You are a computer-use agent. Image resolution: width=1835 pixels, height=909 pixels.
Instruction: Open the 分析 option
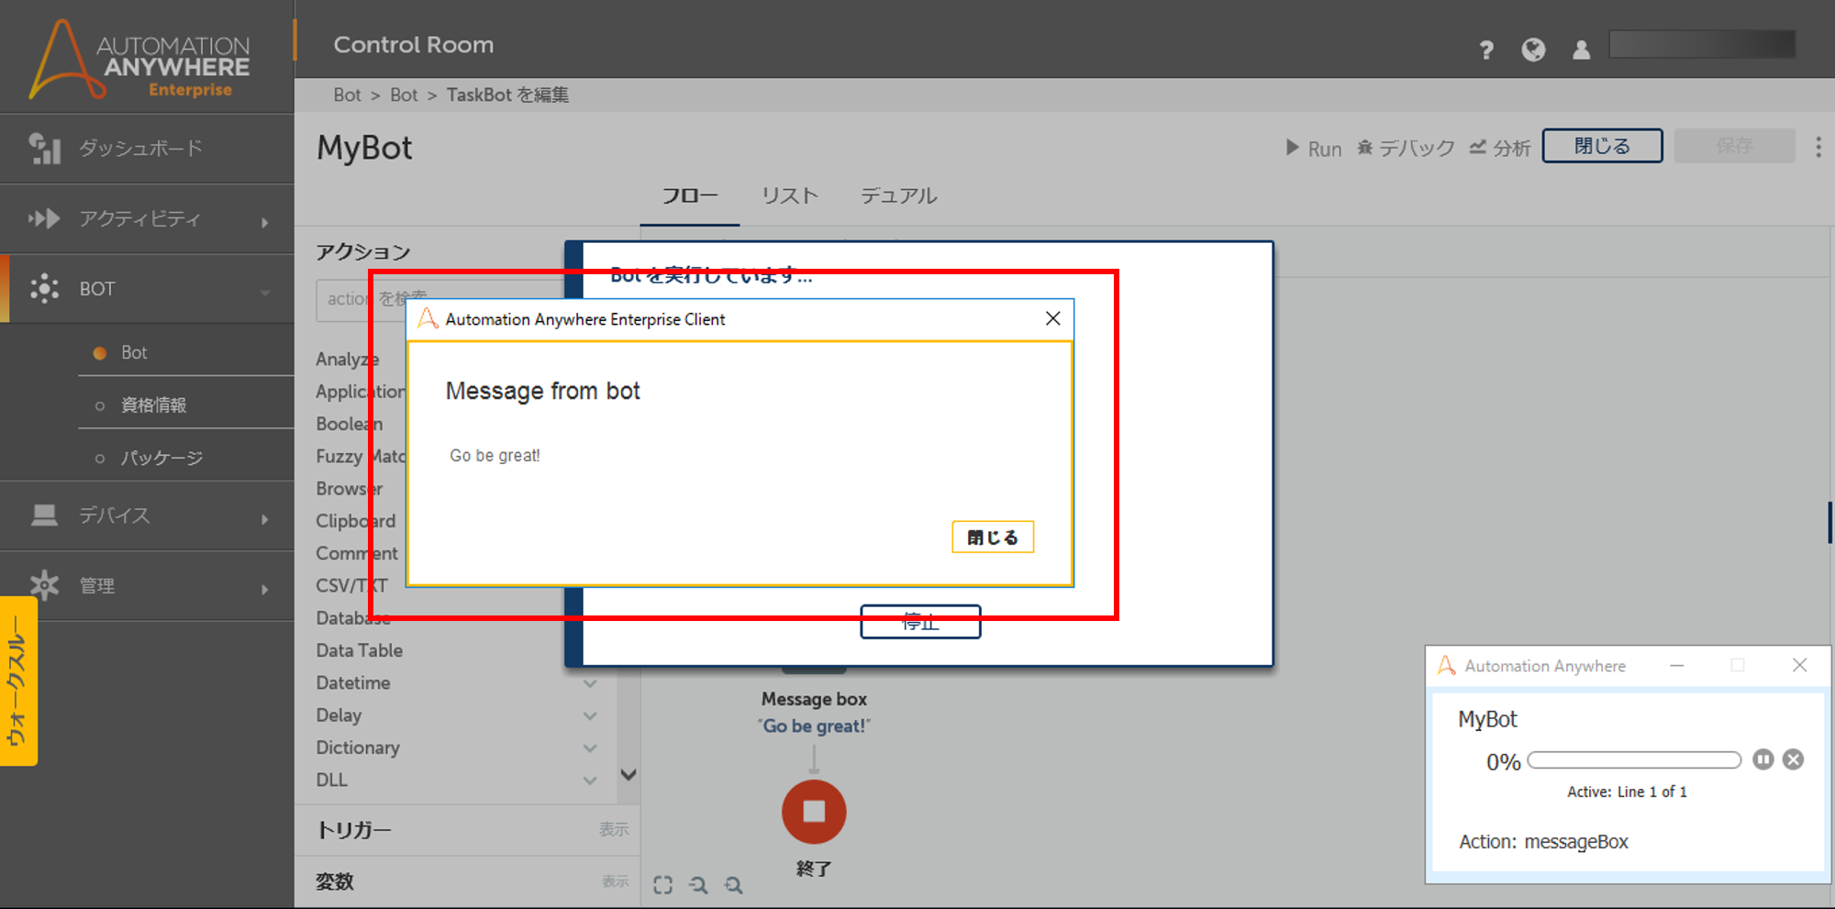point(1500,148)
